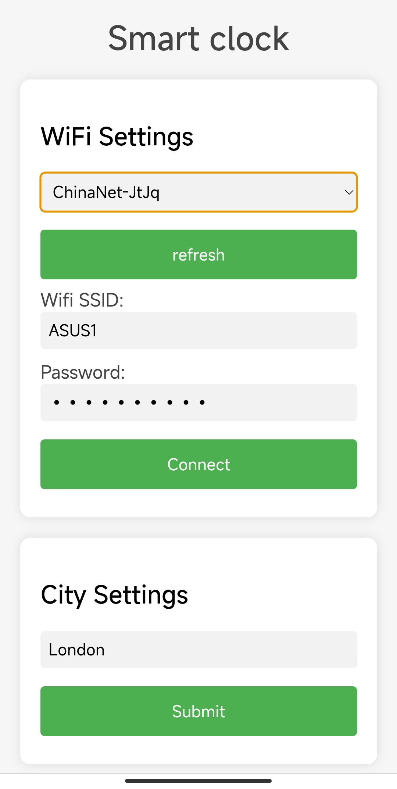
Task: Click the "Password:" label text
Action: click(83, 372)
